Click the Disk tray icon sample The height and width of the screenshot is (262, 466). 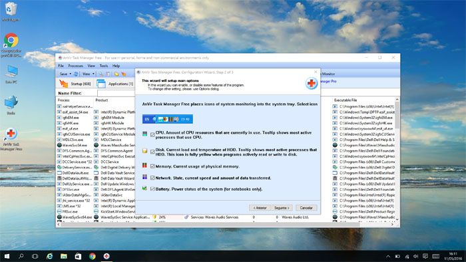click(144, 151)
